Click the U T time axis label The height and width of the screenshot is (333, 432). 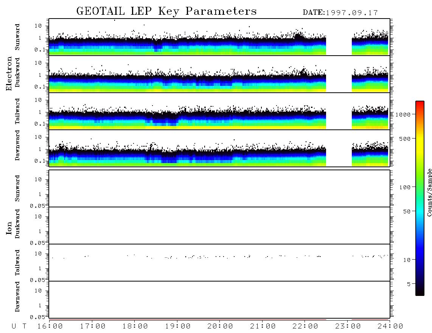tap(19, 326)
